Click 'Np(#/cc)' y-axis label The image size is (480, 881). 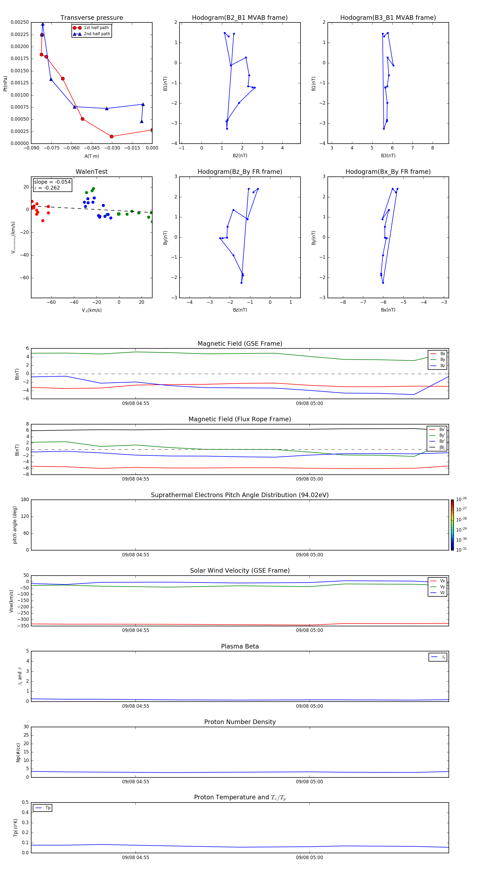pos(18,752)
